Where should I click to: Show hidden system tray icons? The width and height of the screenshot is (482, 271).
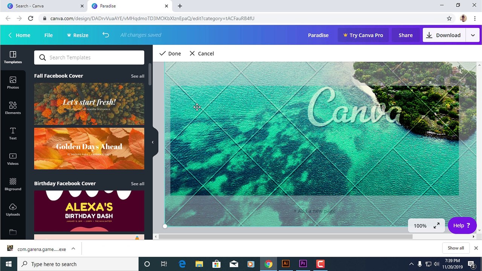click(411, 264)
